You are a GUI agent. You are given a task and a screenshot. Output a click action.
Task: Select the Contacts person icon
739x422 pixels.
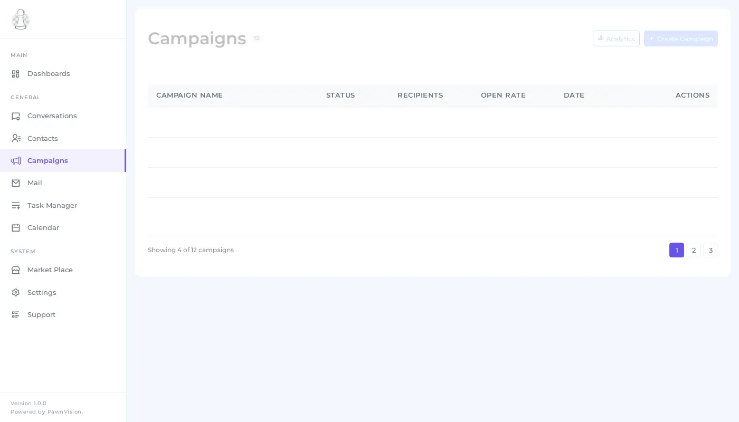16,138
